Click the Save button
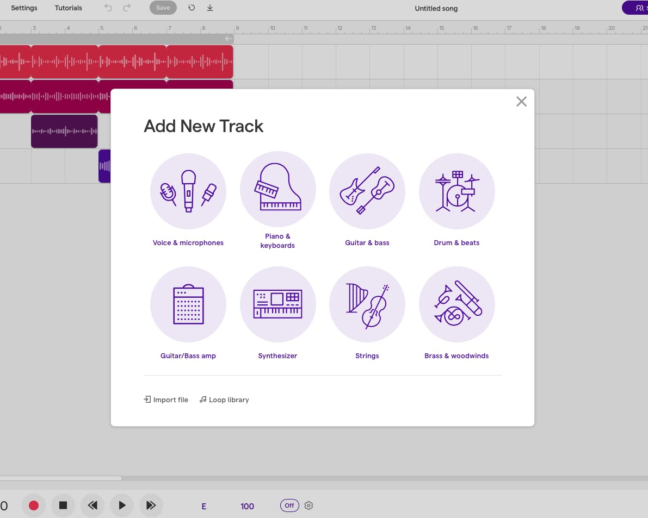This screenshot has height=518, width=648. point(163,8)
